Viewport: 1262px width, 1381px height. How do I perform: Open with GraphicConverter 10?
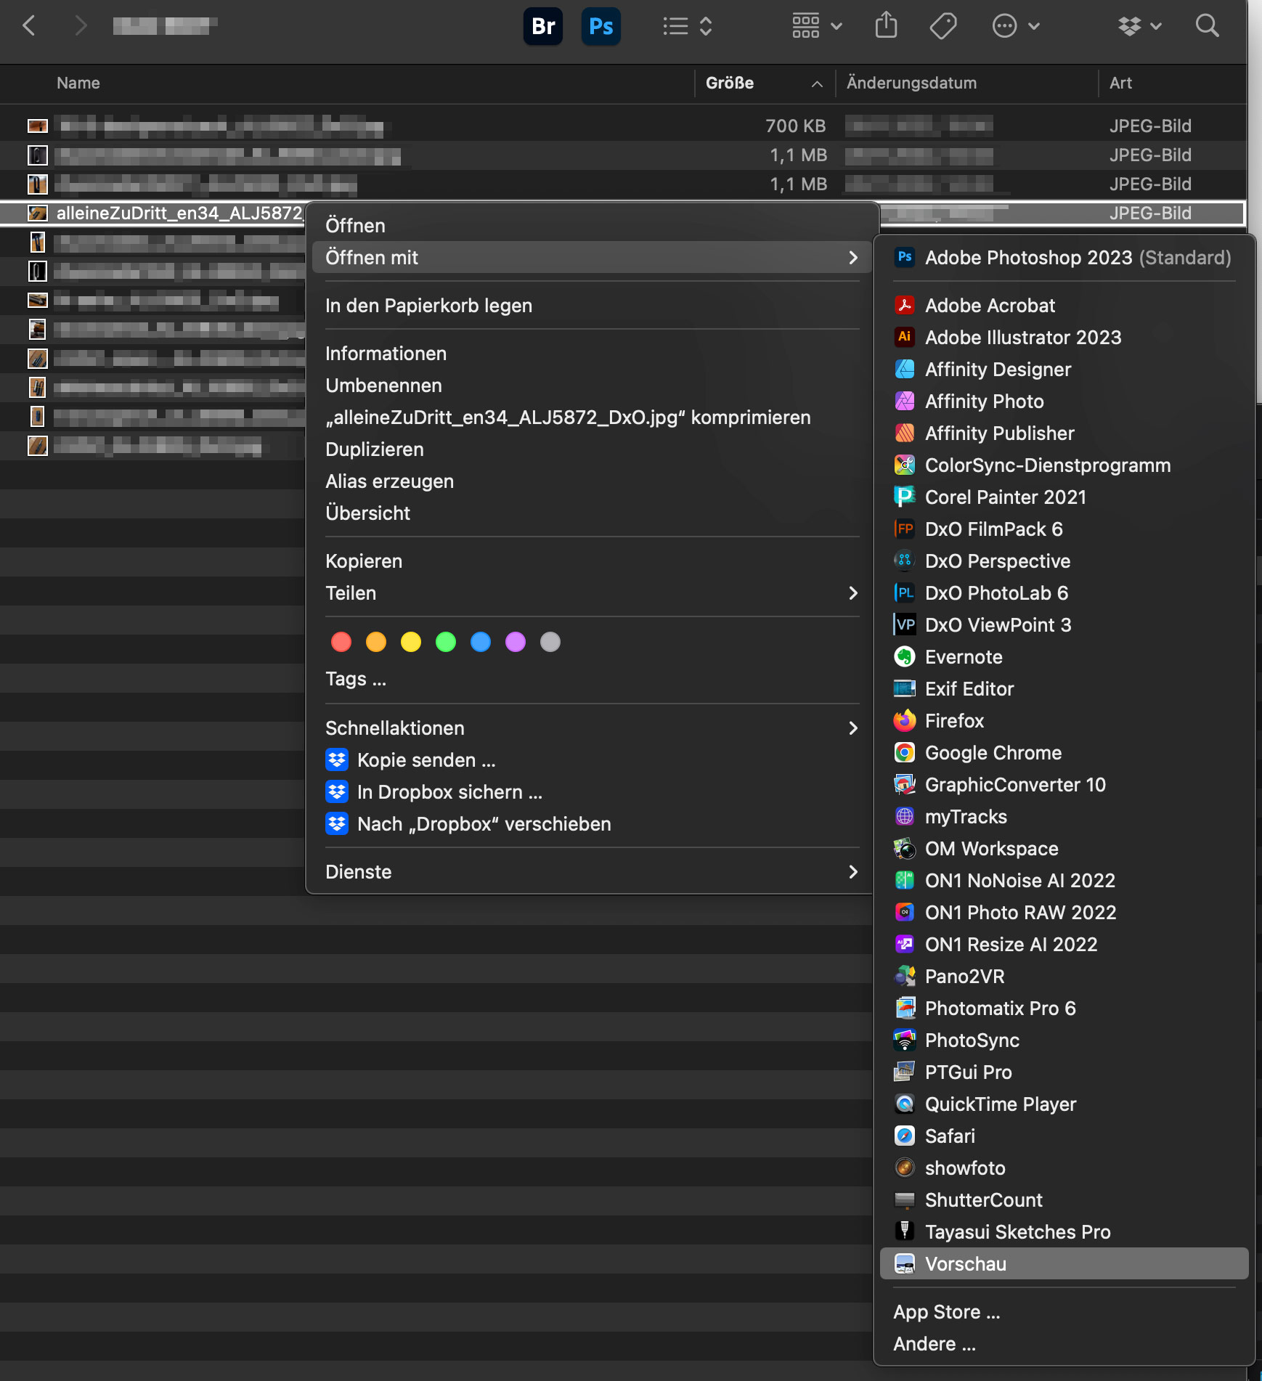click(x=1064, y=785)
